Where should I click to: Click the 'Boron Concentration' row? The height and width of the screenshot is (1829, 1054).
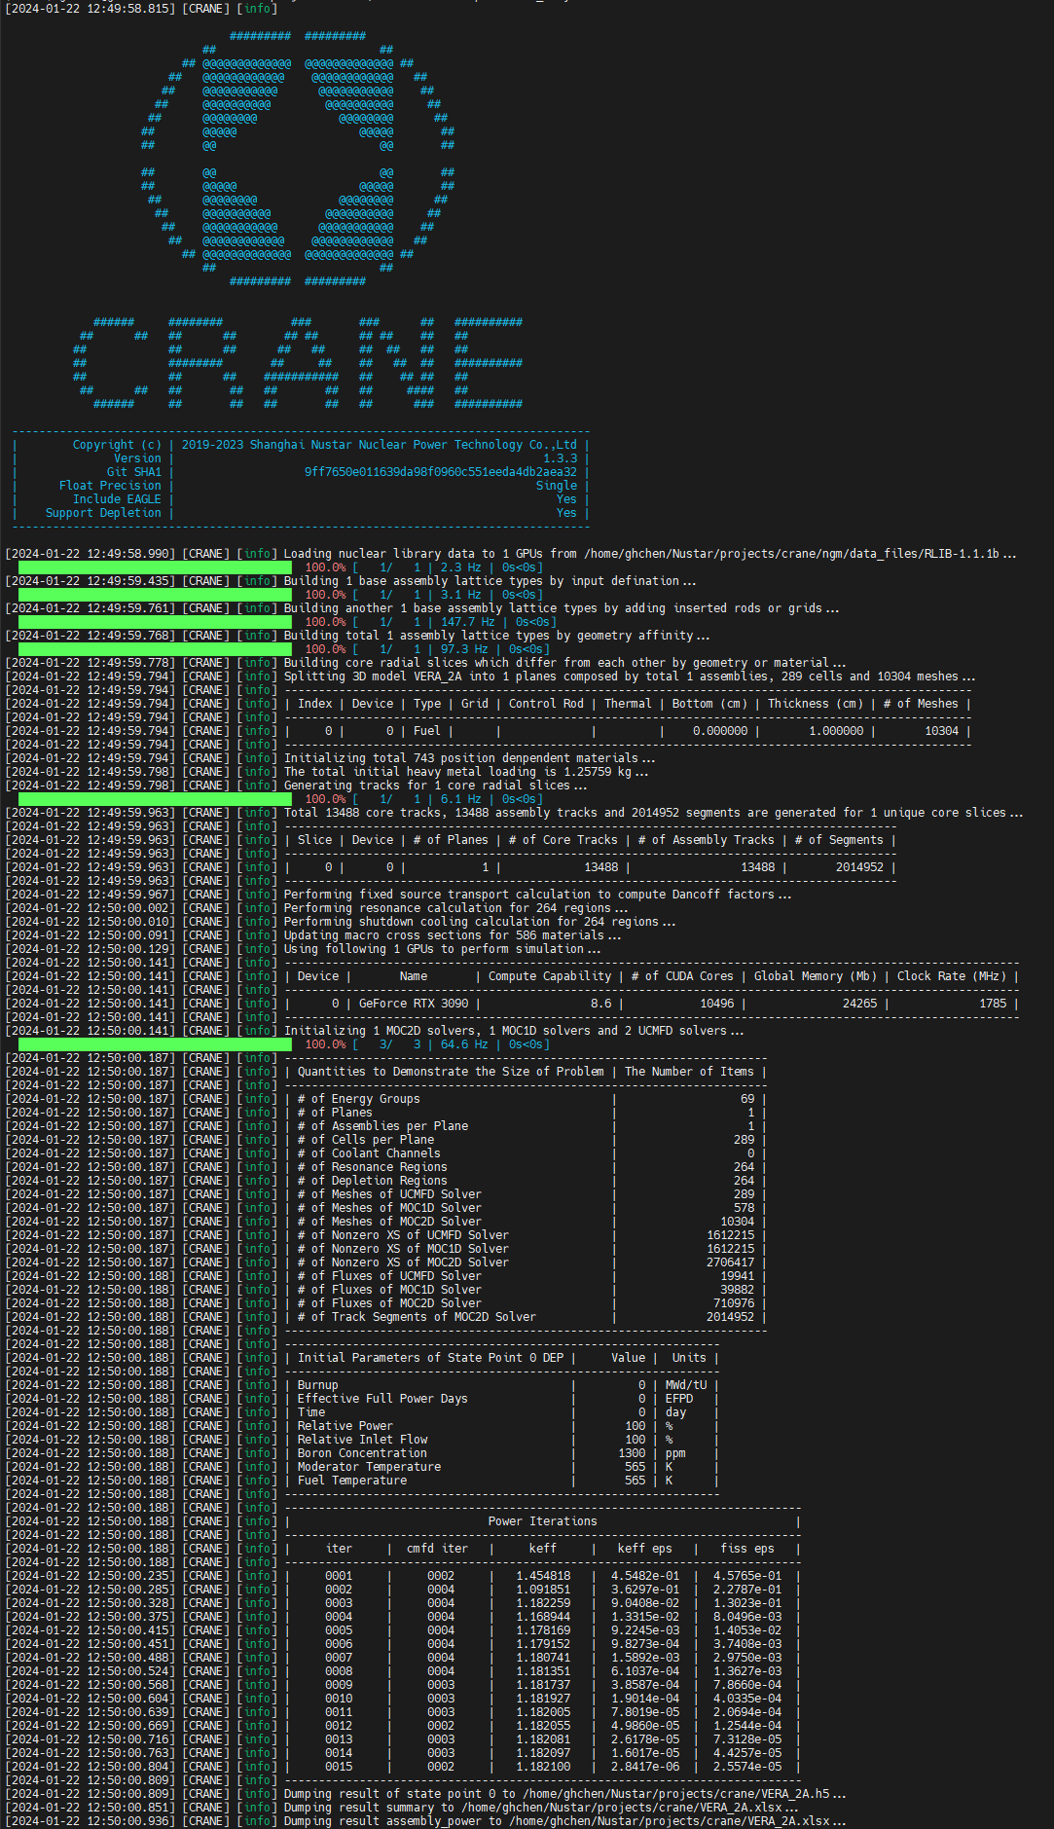(x=502, y=1453)
